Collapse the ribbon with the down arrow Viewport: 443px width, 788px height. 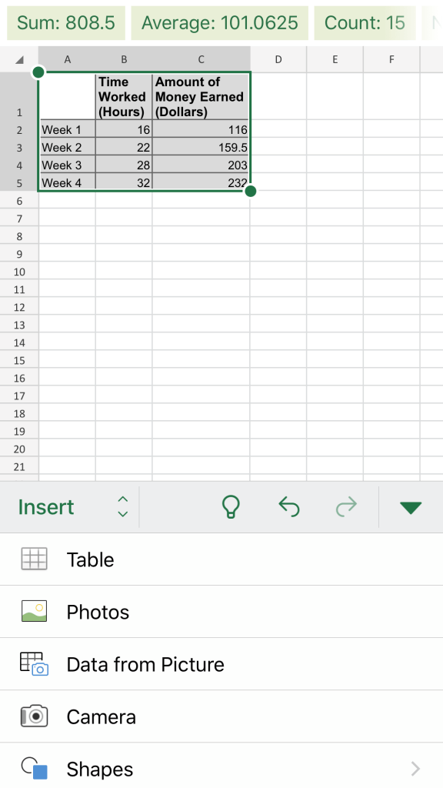[x=411, y=506]
